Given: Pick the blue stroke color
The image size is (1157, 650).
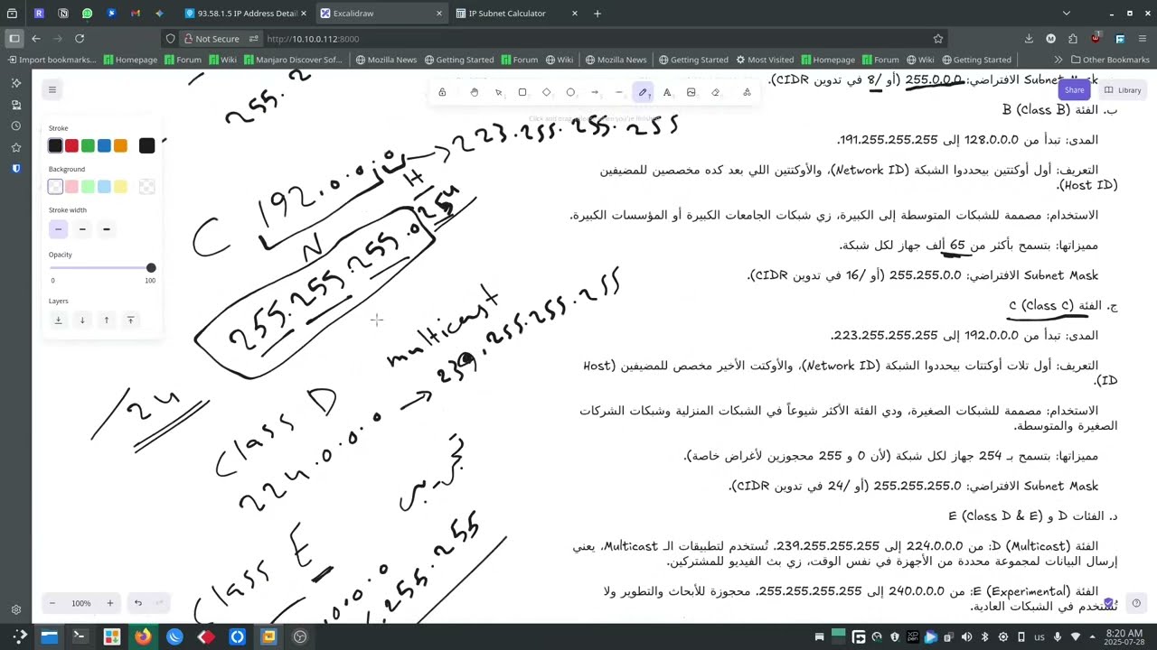Looking at the screenshot, I should point(104,145).
